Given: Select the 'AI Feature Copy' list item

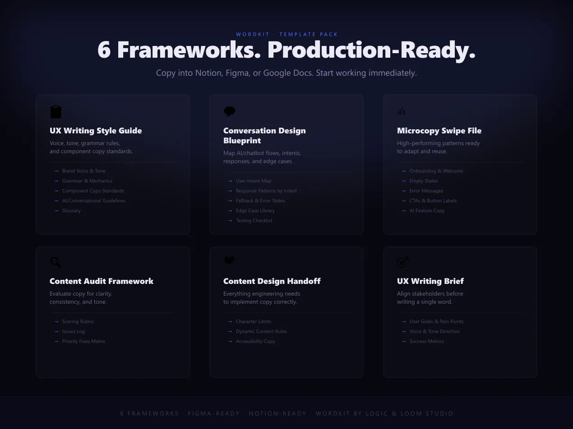Looking at the screenshot, I should click(x=427, y=210).
